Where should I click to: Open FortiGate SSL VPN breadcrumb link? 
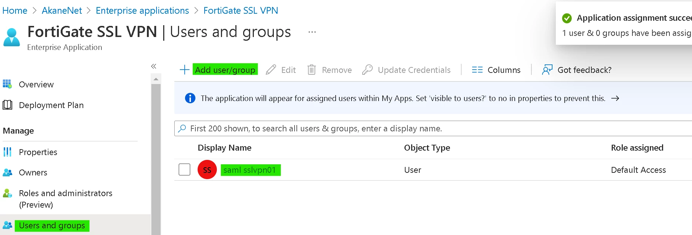tap(241, 10)
